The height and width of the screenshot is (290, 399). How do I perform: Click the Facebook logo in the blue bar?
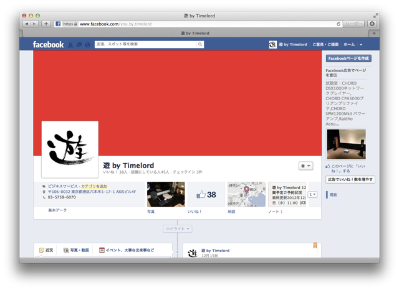coord(48,44)
